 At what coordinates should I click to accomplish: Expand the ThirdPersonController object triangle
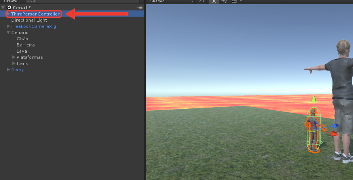click(x=9, y=14)
